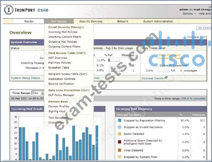
Task: Click the No Changes button
Action: (x=204, y=28)
